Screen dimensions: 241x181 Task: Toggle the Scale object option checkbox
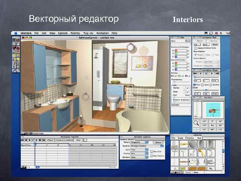[204, 55]
